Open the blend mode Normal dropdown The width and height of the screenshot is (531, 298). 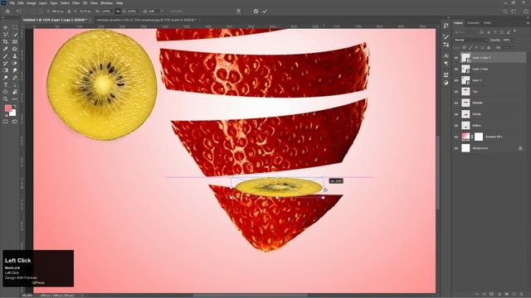point(470,40)
